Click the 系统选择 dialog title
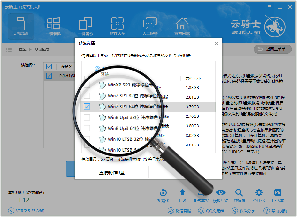 coord(87,43)
